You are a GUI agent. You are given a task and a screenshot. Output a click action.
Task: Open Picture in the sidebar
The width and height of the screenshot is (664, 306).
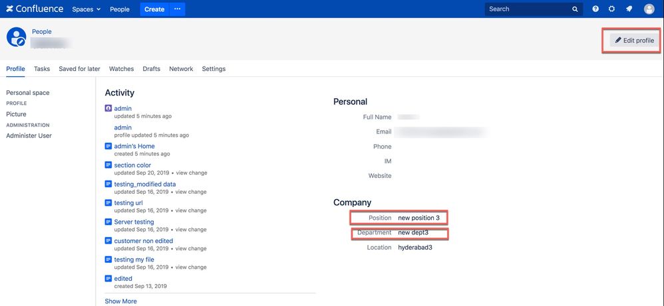(16, 114)
